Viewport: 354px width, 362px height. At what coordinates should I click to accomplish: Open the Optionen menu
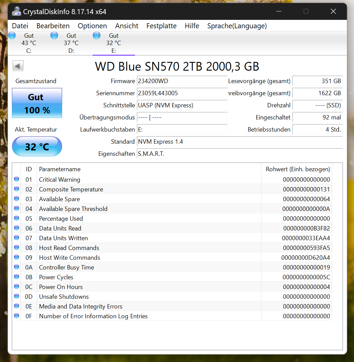click(92, 26)
